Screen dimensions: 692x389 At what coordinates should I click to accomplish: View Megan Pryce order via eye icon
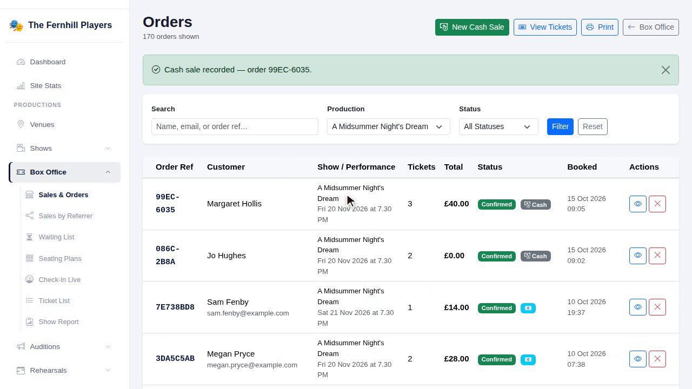point(638,359)
